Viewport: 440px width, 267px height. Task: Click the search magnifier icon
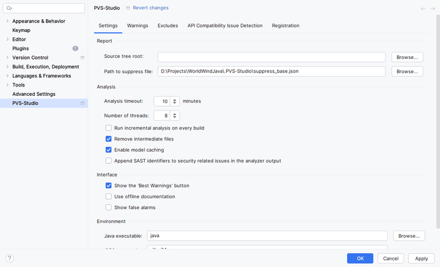pos(9,8)
